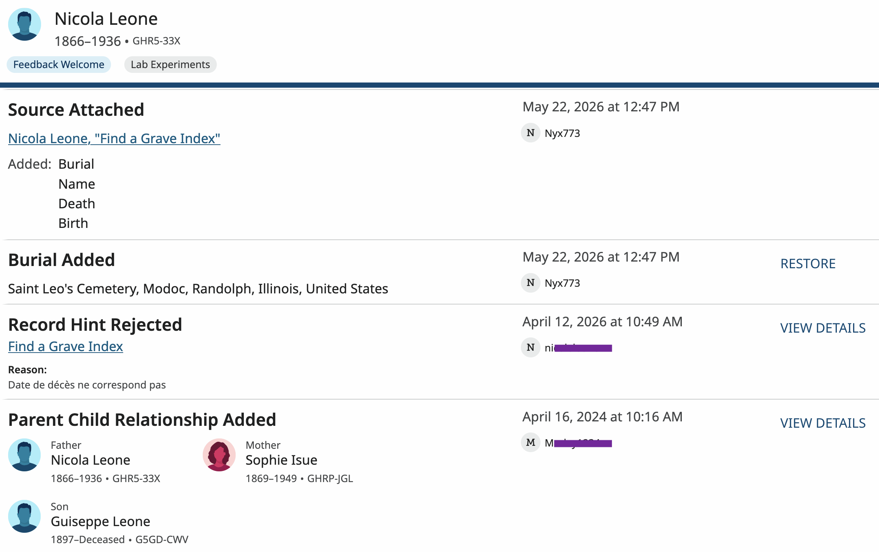879x552 pixels.
Task: Open the Lab Experiments tag
Action: coord(170,64)
